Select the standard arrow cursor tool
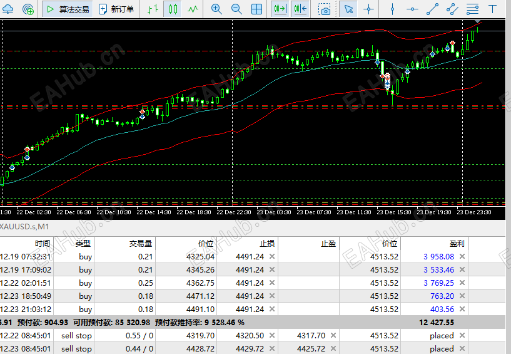This screenshot has height=354, width=511. 348,9
